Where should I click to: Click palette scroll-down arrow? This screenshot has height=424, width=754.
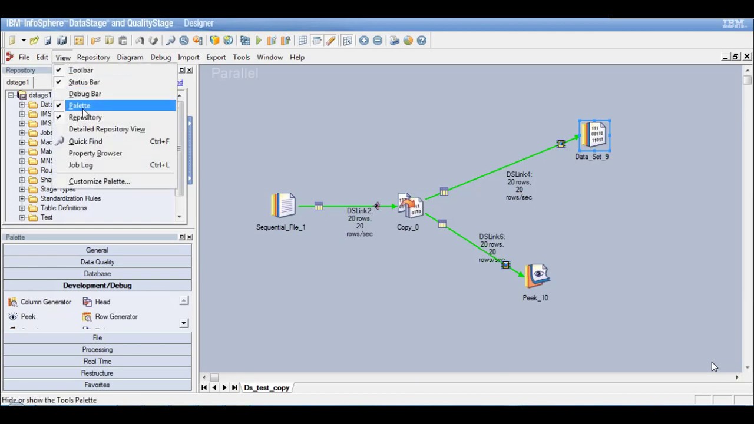(184, 323)
